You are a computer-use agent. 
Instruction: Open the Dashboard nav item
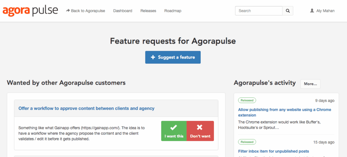[x=123, y=11]
